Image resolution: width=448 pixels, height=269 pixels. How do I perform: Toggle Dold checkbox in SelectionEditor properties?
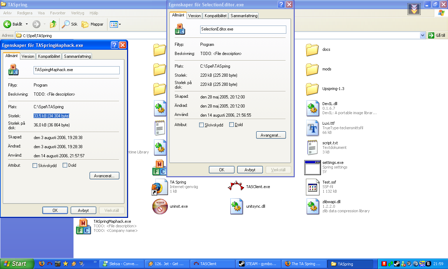pos(231,125)
